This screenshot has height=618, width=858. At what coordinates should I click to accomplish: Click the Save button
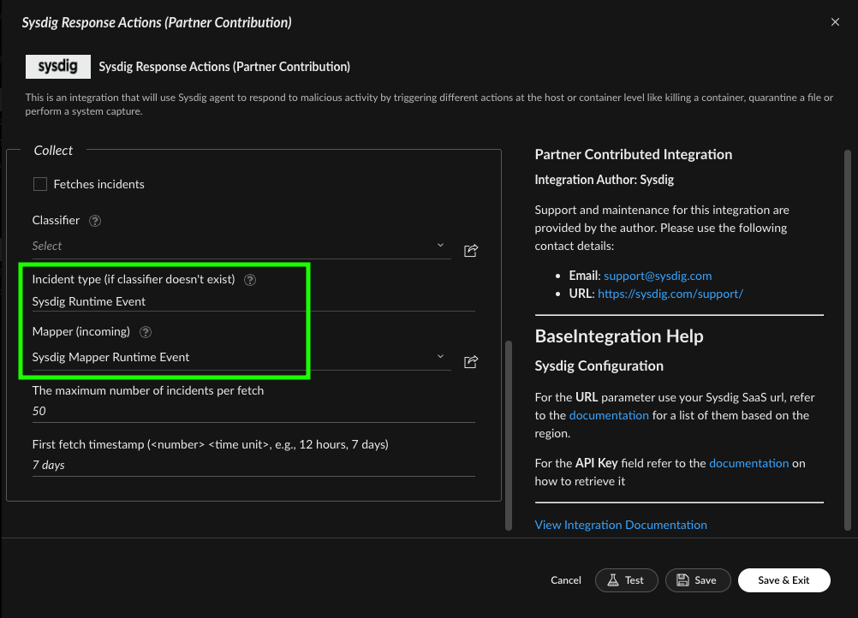click(x=698, y=580)
